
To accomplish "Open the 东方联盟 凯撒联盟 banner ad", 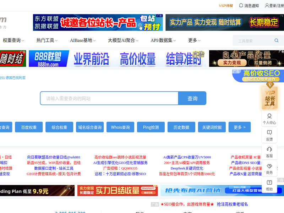I will click(x=98, y=22).
